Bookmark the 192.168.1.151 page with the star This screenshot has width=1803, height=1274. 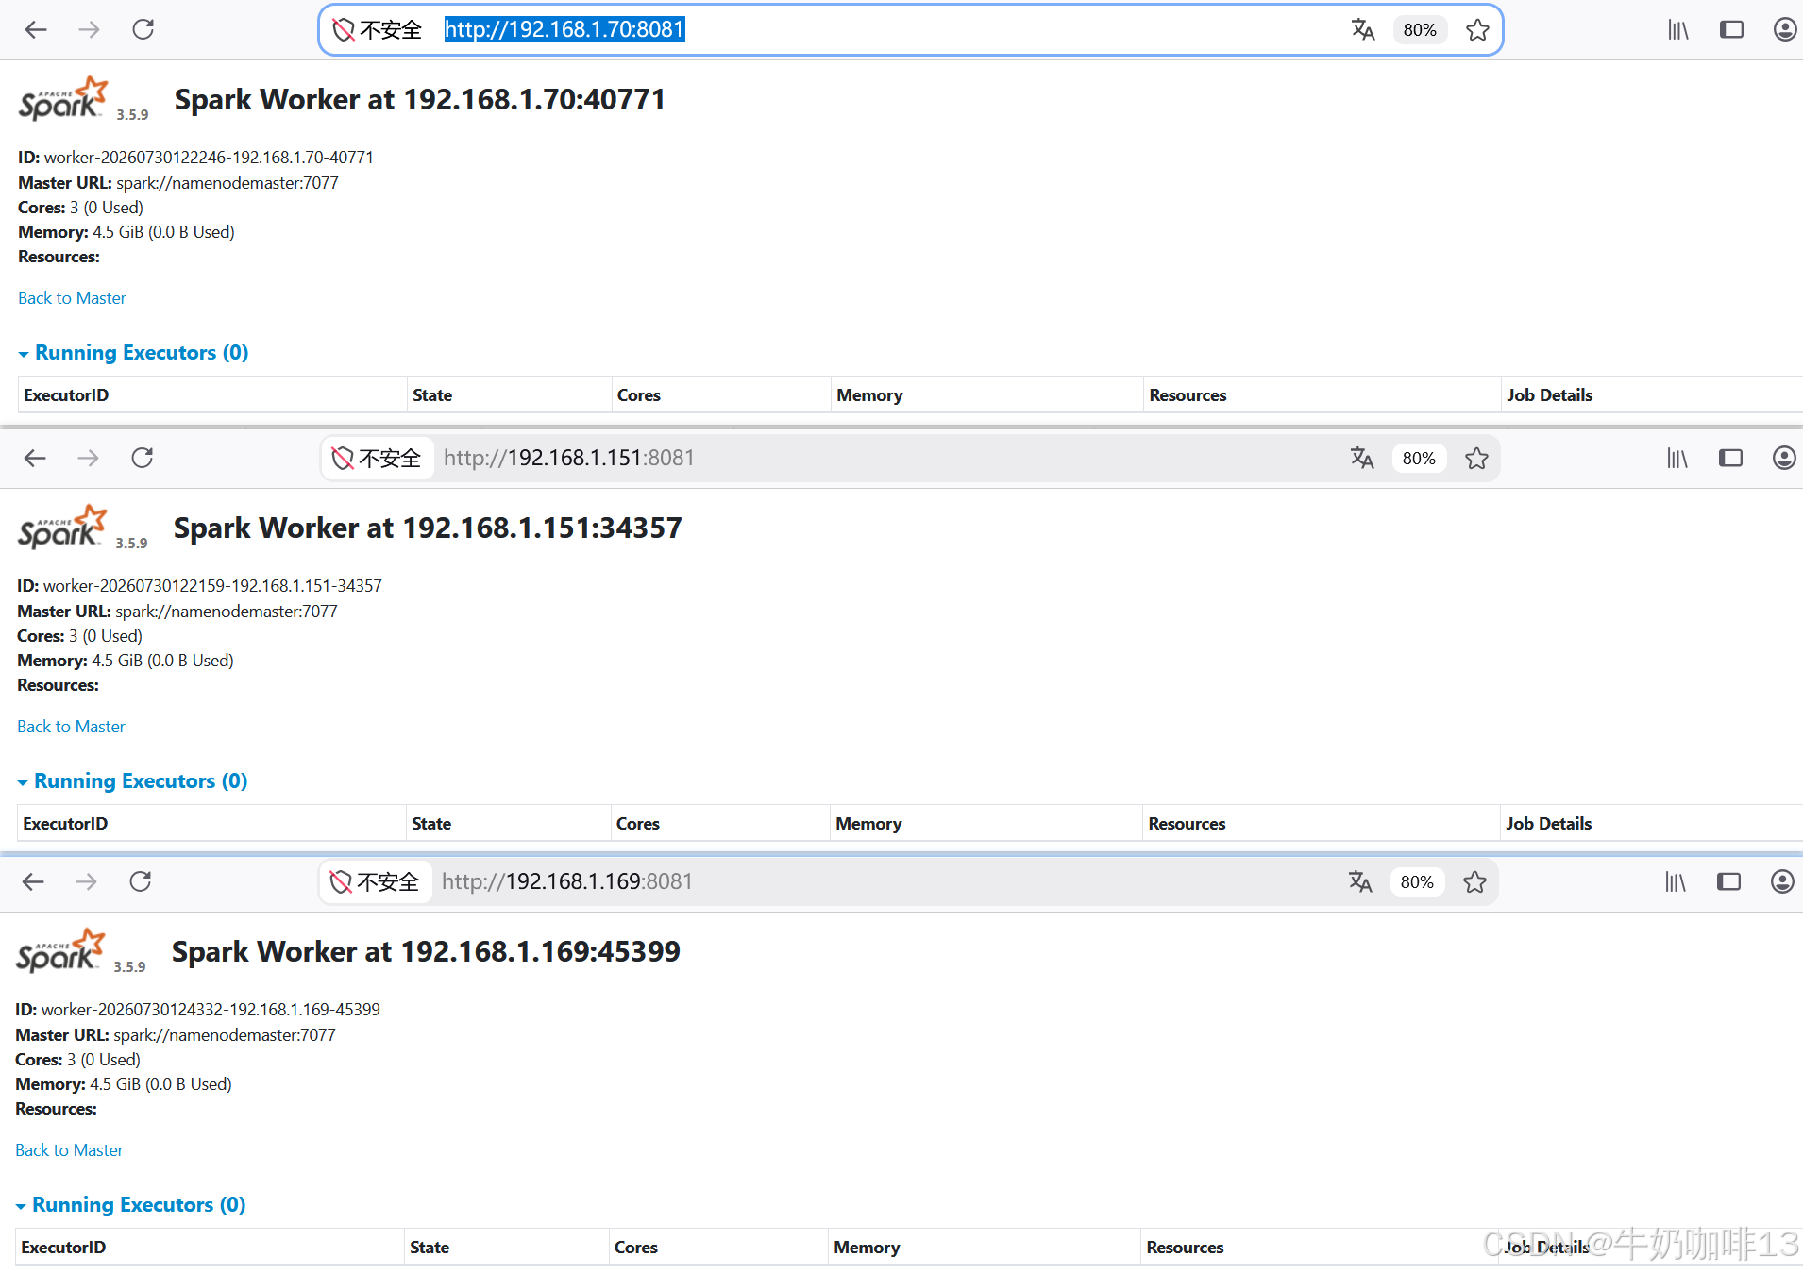click(1476, 459)
